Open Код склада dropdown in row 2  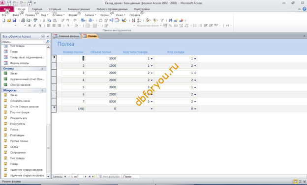tap(195, 66)
